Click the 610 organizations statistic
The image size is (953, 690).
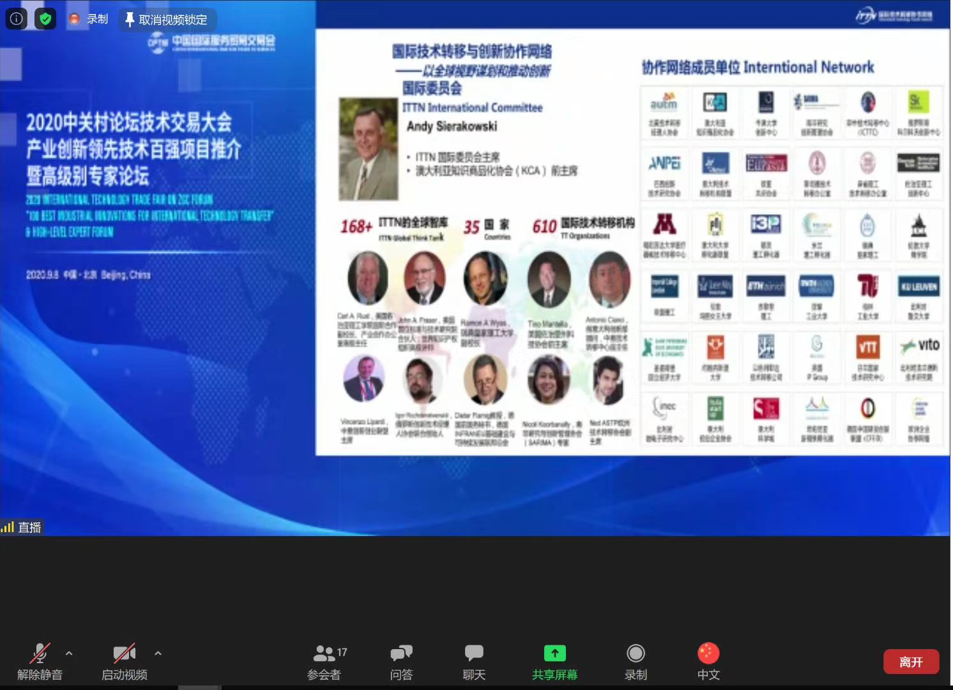click(544, 226)
